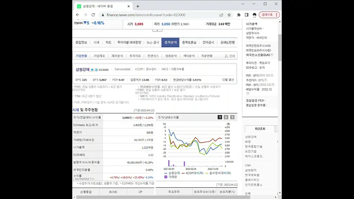
Task: Open help icon next to PBR BPS(2022.12)
Action: tap(273, 85)
